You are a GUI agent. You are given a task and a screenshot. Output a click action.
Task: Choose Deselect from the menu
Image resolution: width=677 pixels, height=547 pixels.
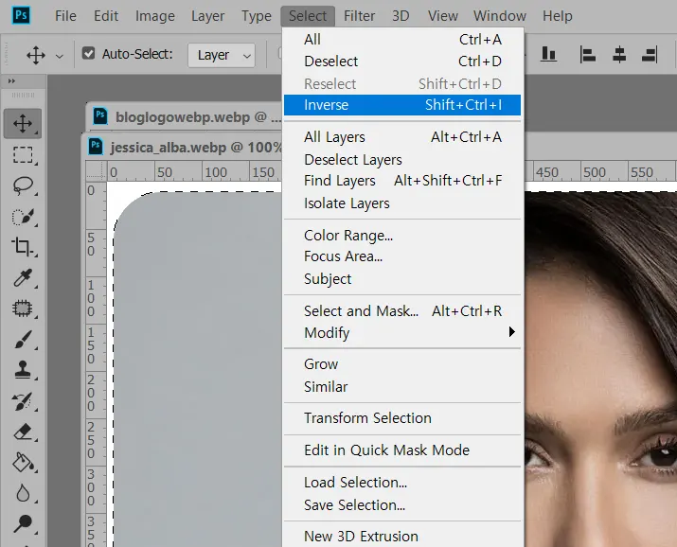pos(402,62)
